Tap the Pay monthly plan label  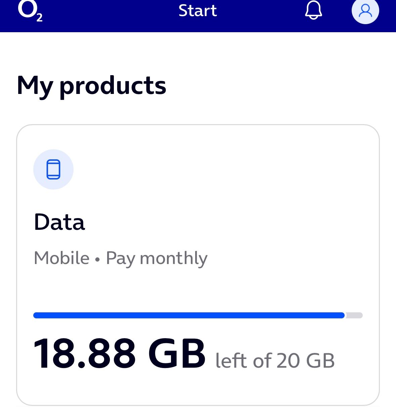157,259
